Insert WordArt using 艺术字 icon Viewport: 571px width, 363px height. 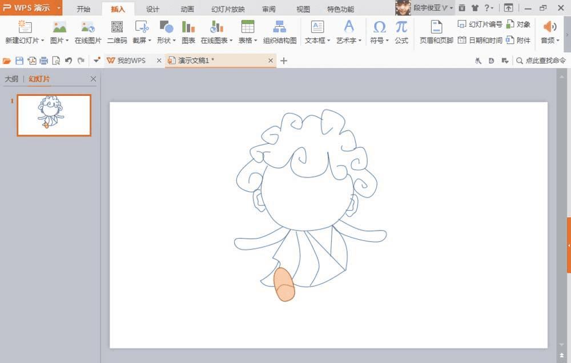[348, 27]
